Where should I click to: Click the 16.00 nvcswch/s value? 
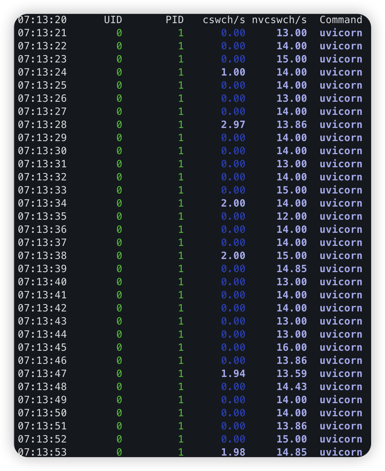(291, 348)
